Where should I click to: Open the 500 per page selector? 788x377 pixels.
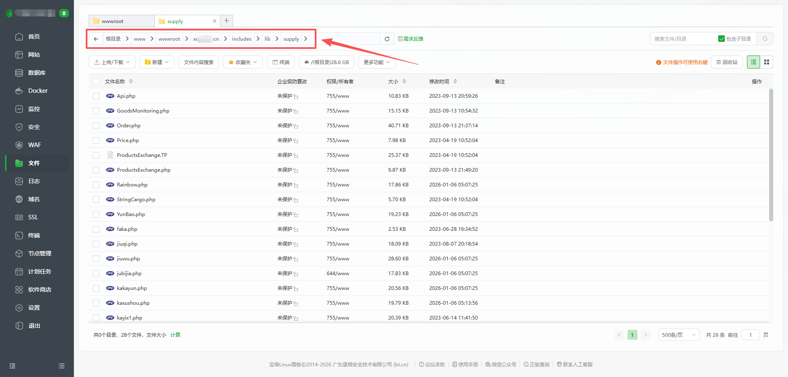point(678,335)
